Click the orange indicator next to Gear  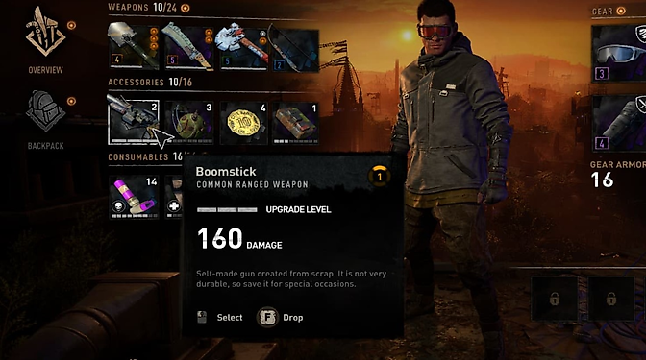621,12
